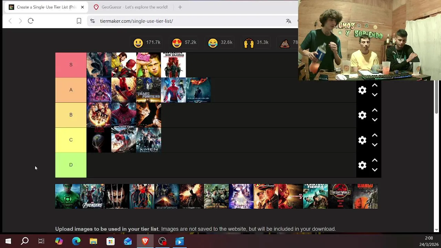The height and width of the screenshot is (248, 441).
Task: Open OBS Studio from taskbar
Action: click(162, 241)
